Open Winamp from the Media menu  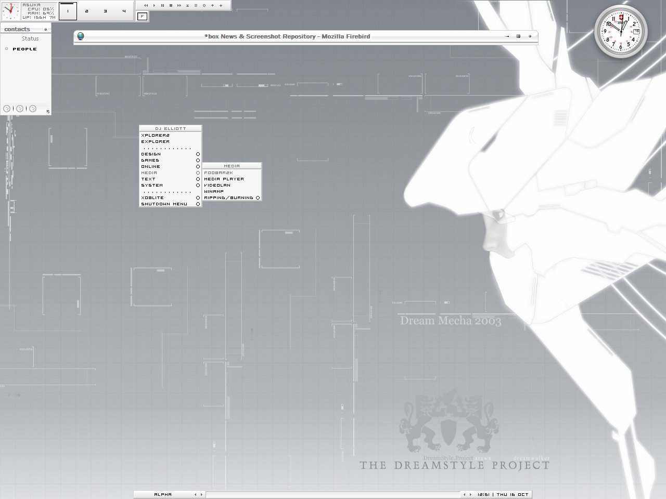pos(214,192)
